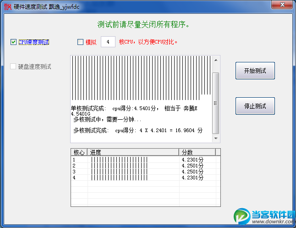Image resolution: width=296 pixels, height=228 pixels.
Task: Click the core 1 progress bar
Action: 119,160
